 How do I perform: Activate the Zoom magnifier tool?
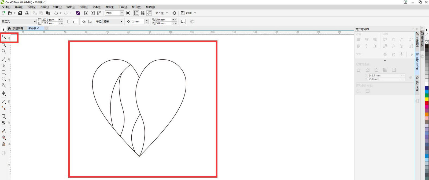tap(4, 51)
